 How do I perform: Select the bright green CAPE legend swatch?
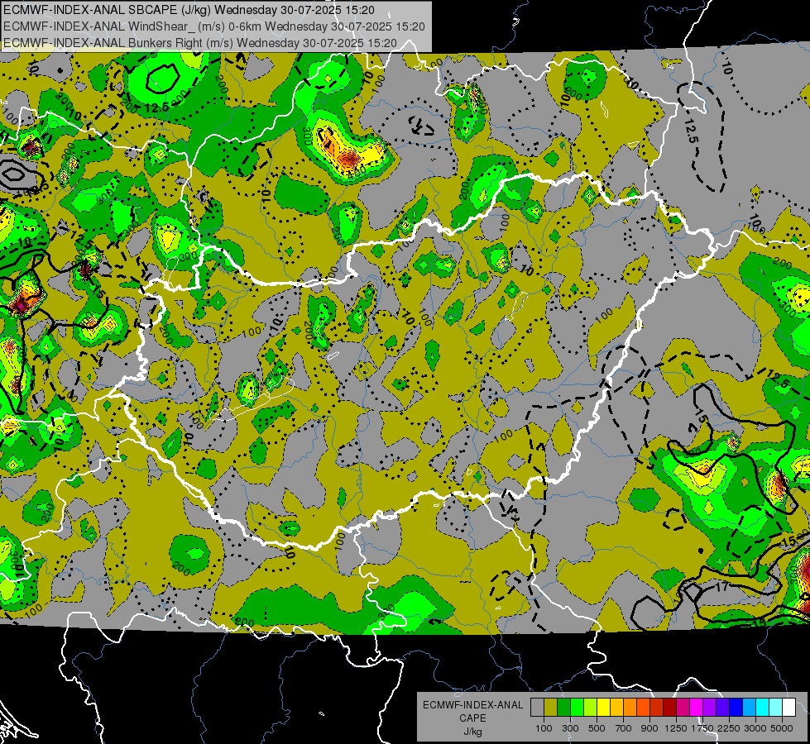pyautogui.click(x=577, y=707)
